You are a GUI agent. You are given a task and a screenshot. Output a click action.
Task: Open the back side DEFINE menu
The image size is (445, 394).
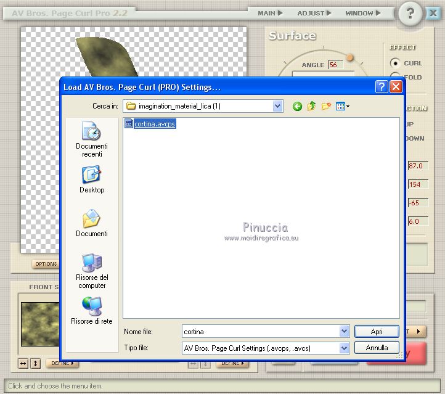[x=232, y=363]
